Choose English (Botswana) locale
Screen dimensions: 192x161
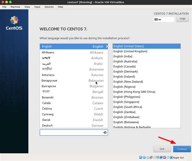[147, 122]
